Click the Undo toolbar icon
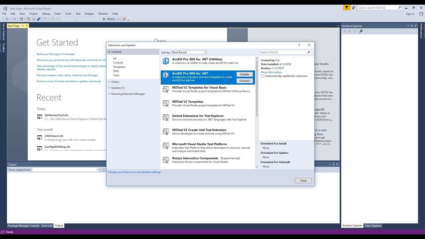The image size is (425, 239). (x=45, y=19)
